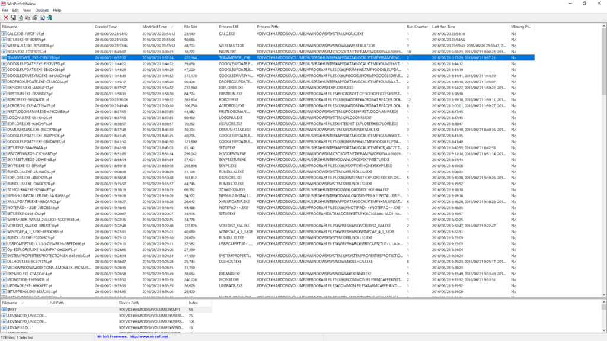The image size is (607, 341).
Task: Select the UPGRADE.EXE-169C6FF7.pf filename
Action: (30, 286)
